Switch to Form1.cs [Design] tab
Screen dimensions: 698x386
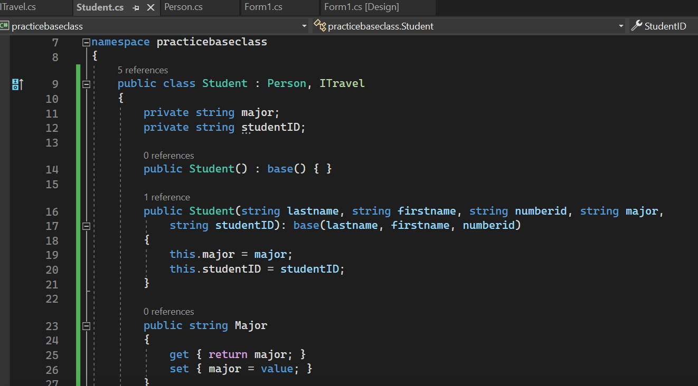pos(361,7)
